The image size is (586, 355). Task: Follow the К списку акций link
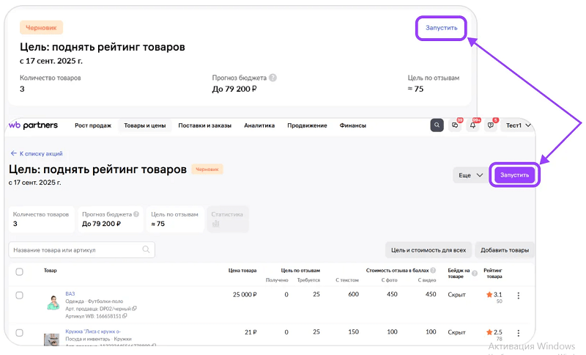point(41,153)
